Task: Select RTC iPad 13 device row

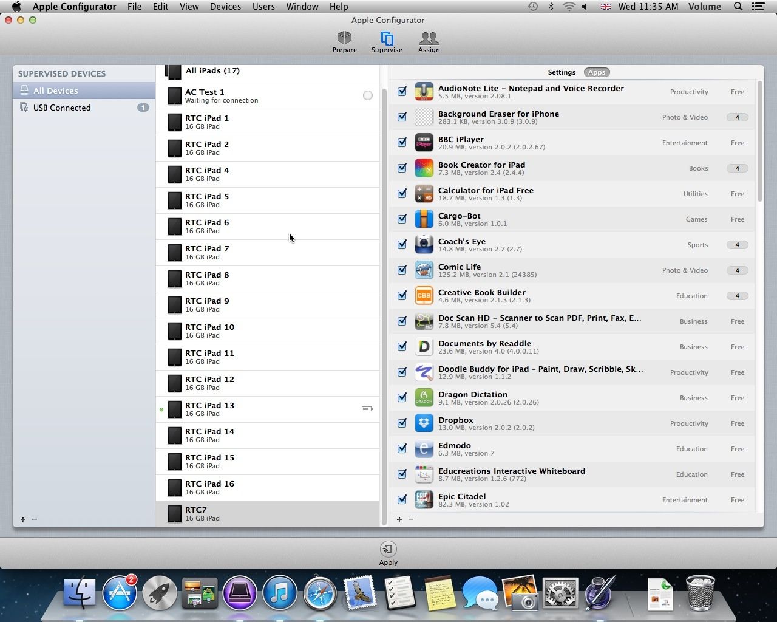Action: [x=268, y=409]
